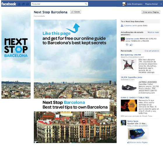Image resolution: width=163 pixels, height=160 pixels.
Task: Open the Bici Spinning 198,99€ ad
Action: [x=131, y=55]
